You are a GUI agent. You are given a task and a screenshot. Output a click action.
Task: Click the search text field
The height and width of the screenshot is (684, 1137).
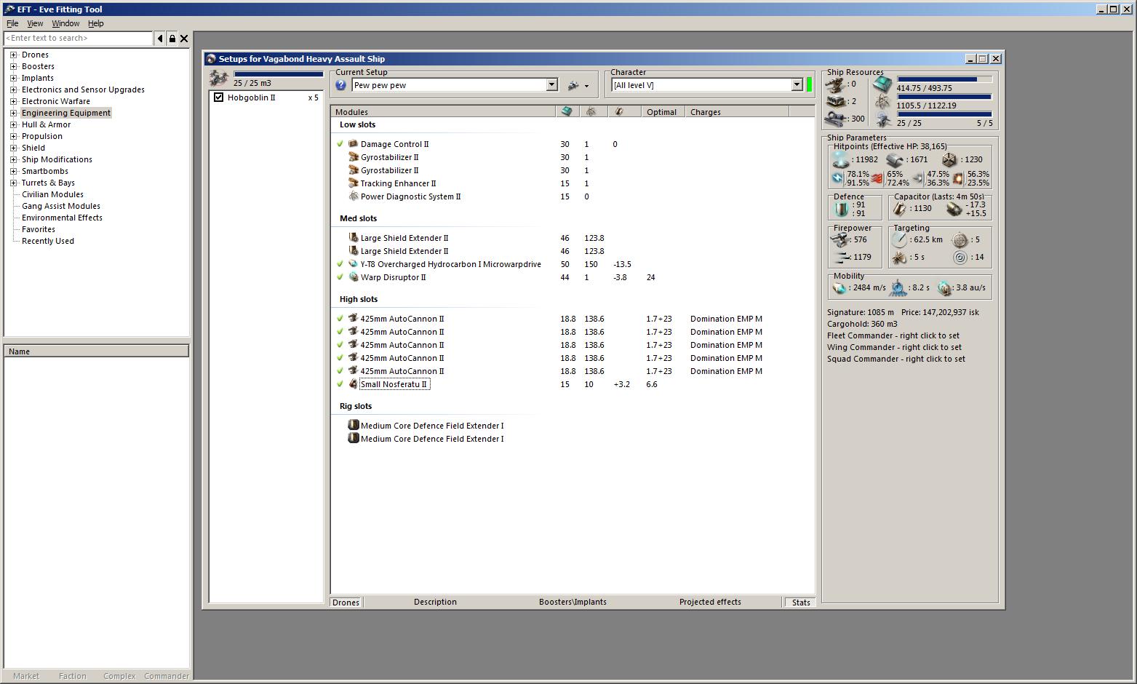coord(78,39)
